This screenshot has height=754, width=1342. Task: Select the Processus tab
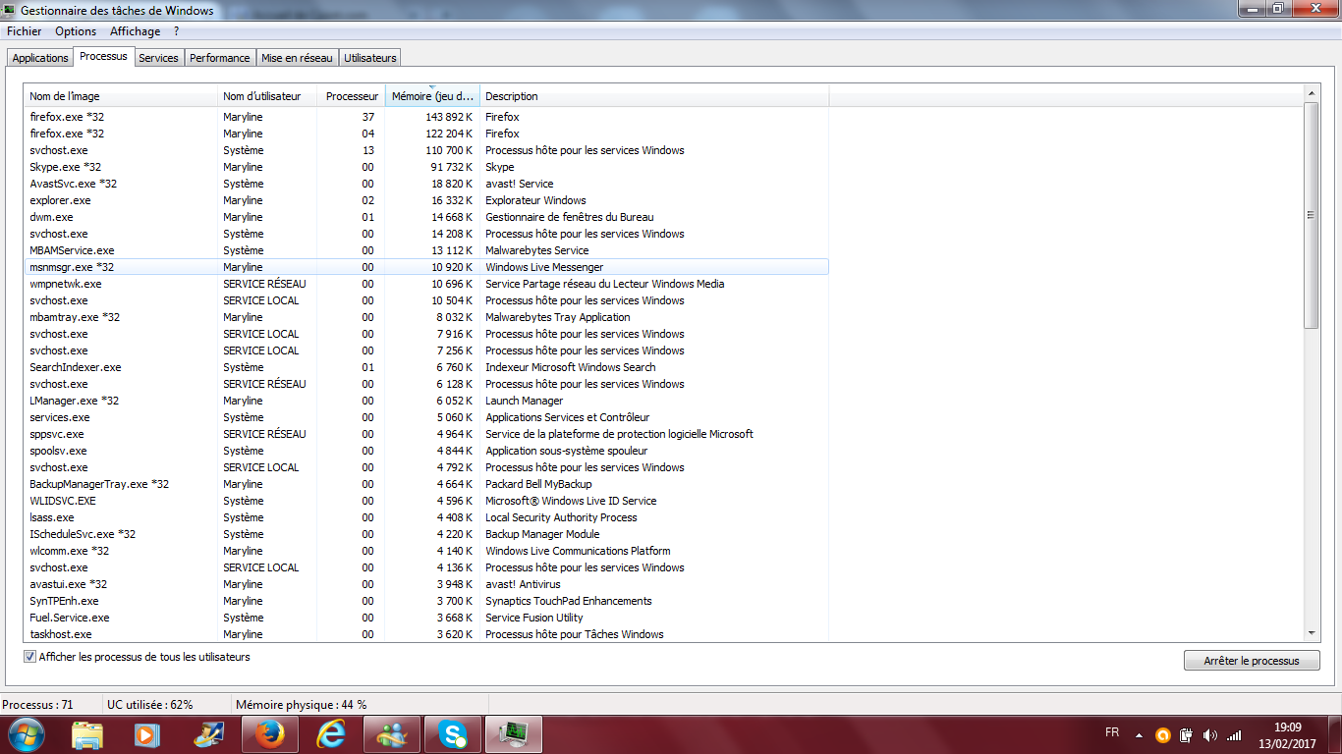(x=104, y=56)
